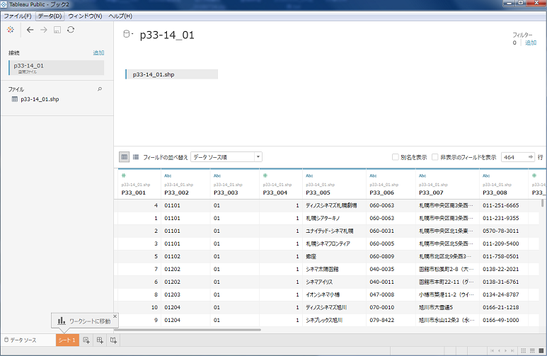Open the データ ソース順 sort dropdown

click(x=226, y=157)
